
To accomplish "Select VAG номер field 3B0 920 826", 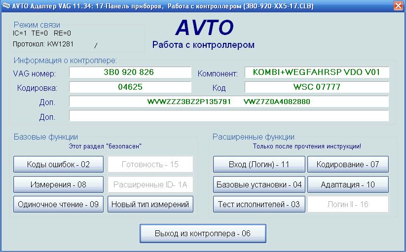I will (130, 72).
